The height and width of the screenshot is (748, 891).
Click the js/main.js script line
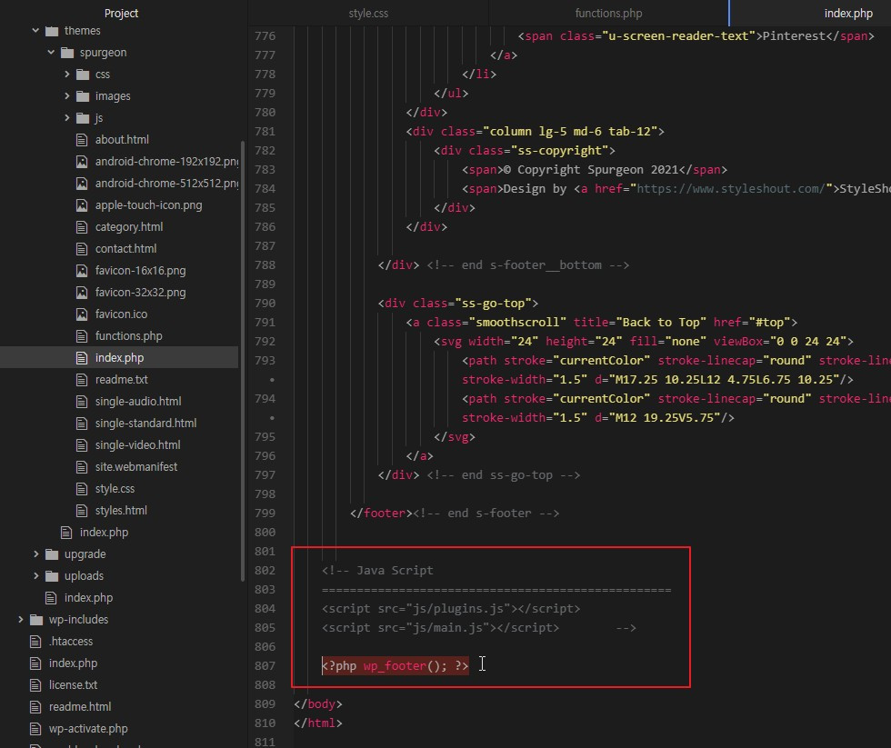(440, 628)
